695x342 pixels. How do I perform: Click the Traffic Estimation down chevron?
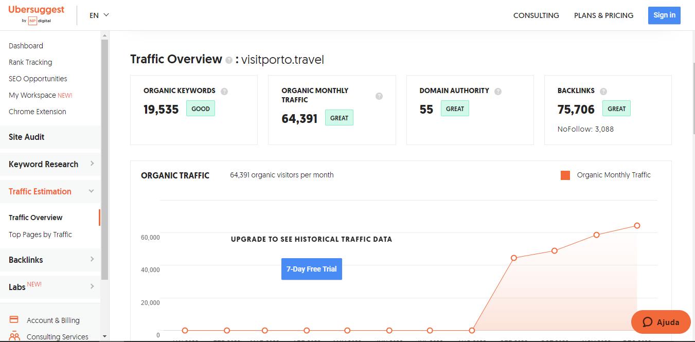(x=92, y=191)
